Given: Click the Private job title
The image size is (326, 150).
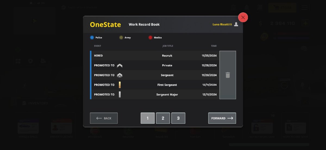Looking at the screenshot, I should tap(167, 65).
